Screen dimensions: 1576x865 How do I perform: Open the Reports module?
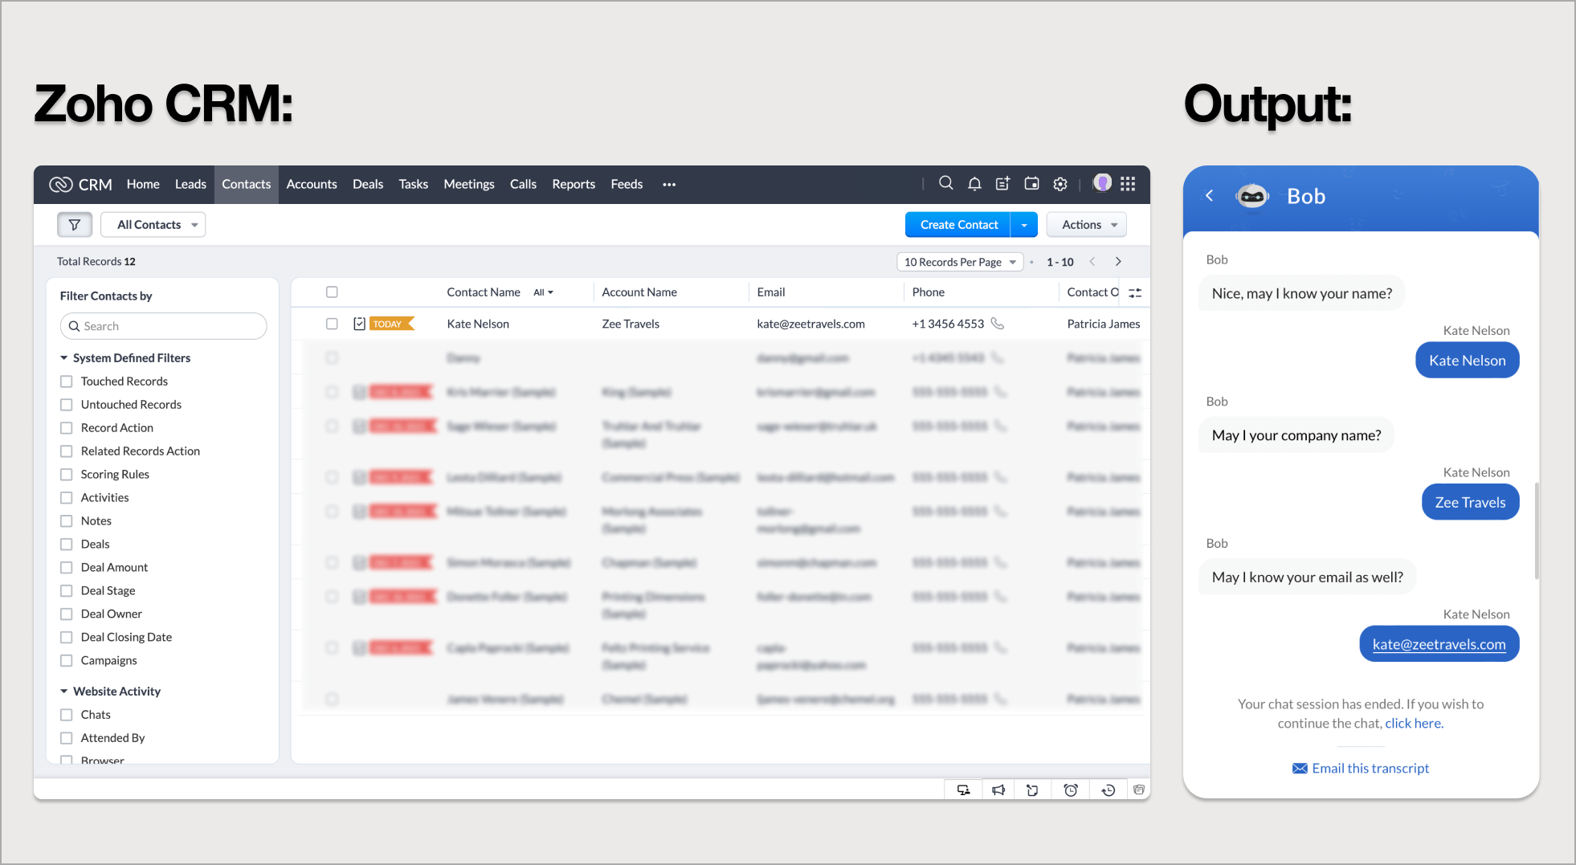pos(574,184)
